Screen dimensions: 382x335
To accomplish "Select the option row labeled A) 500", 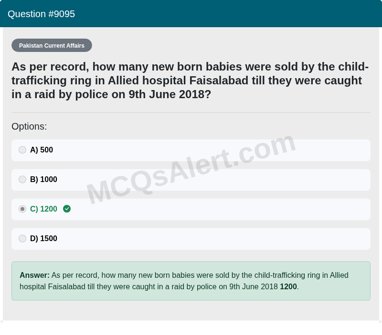I will tap(191, 150).
